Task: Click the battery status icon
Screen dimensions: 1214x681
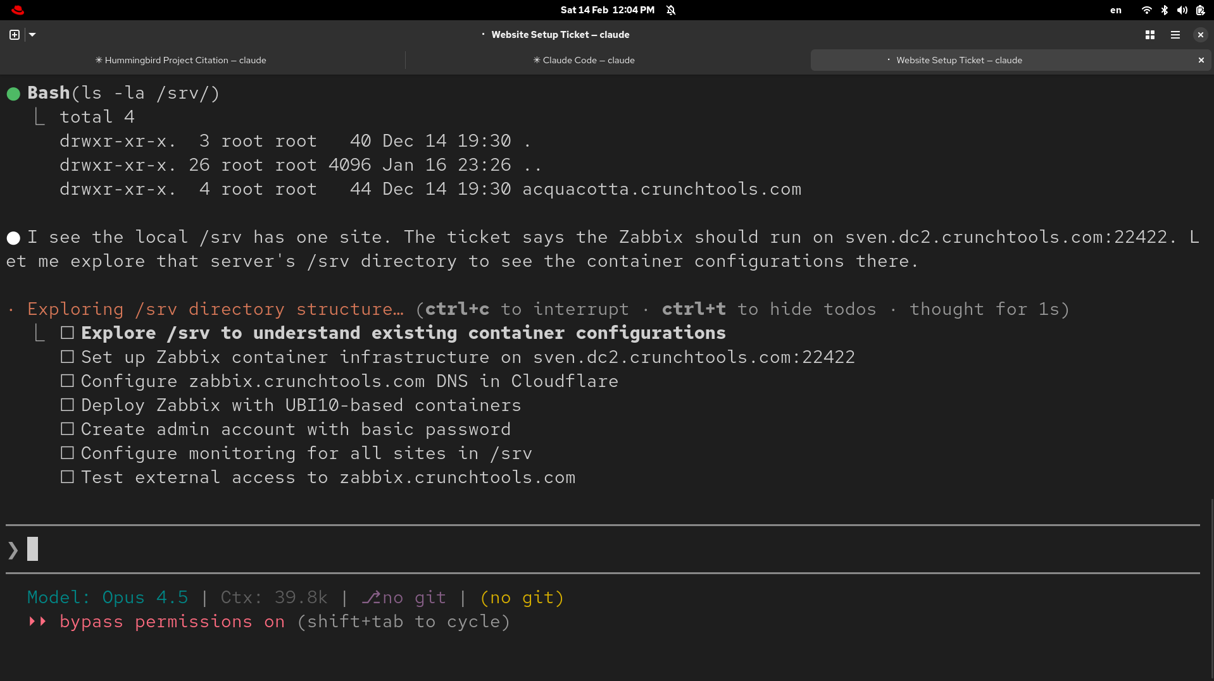Action: point(1200,9)
